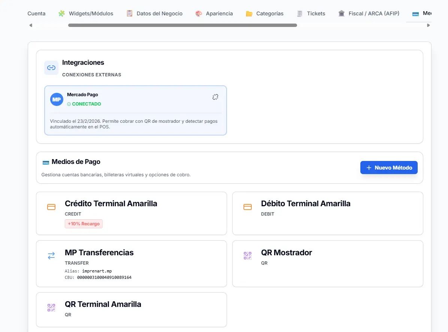Click the Débito Terminal Amarilla card icon
This screenshot has height=332, width=448.
[x=248, y=207]
